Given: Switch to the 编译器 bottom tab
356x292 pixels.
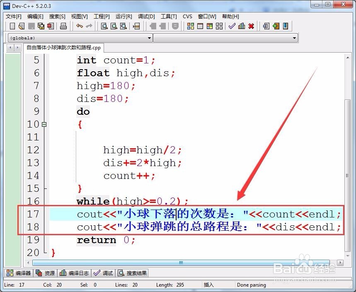Looking at the screenshot, I should click(x=19, y=273).
